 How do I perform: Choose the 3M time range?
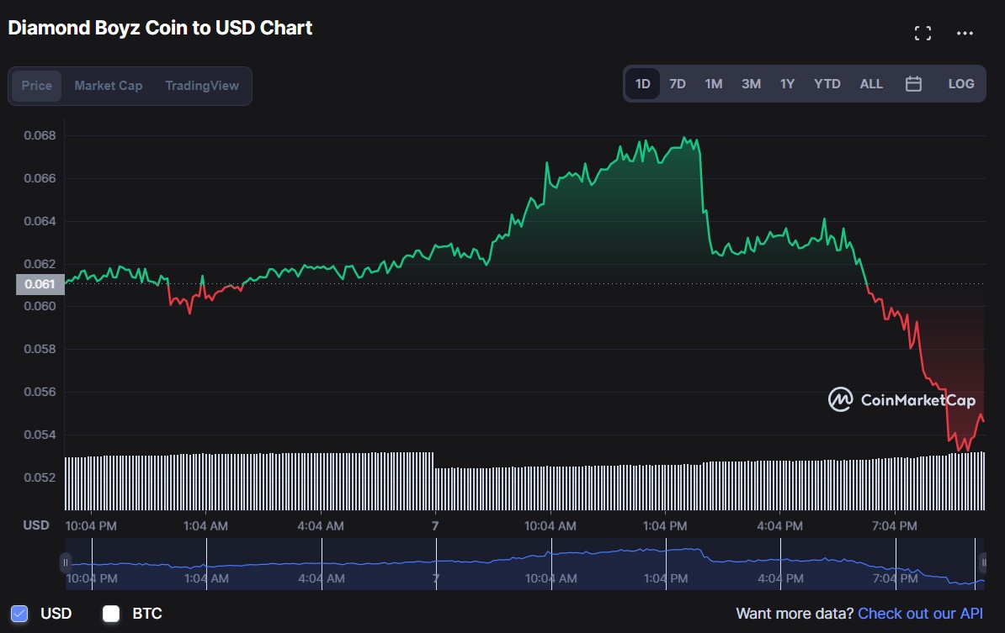751,84
